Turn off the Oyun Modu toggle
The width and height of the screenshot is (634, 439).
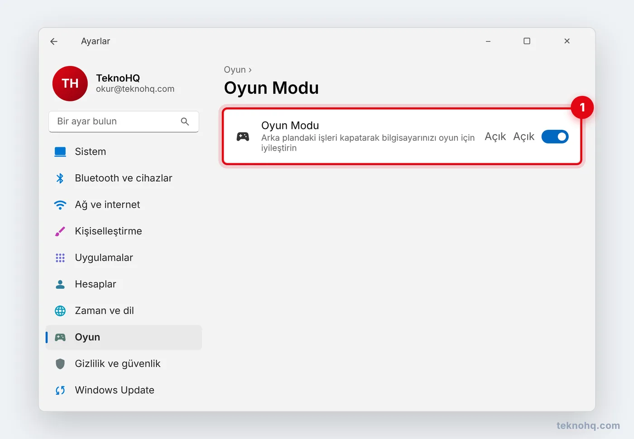pyautogui.click(x=555, y=137)
